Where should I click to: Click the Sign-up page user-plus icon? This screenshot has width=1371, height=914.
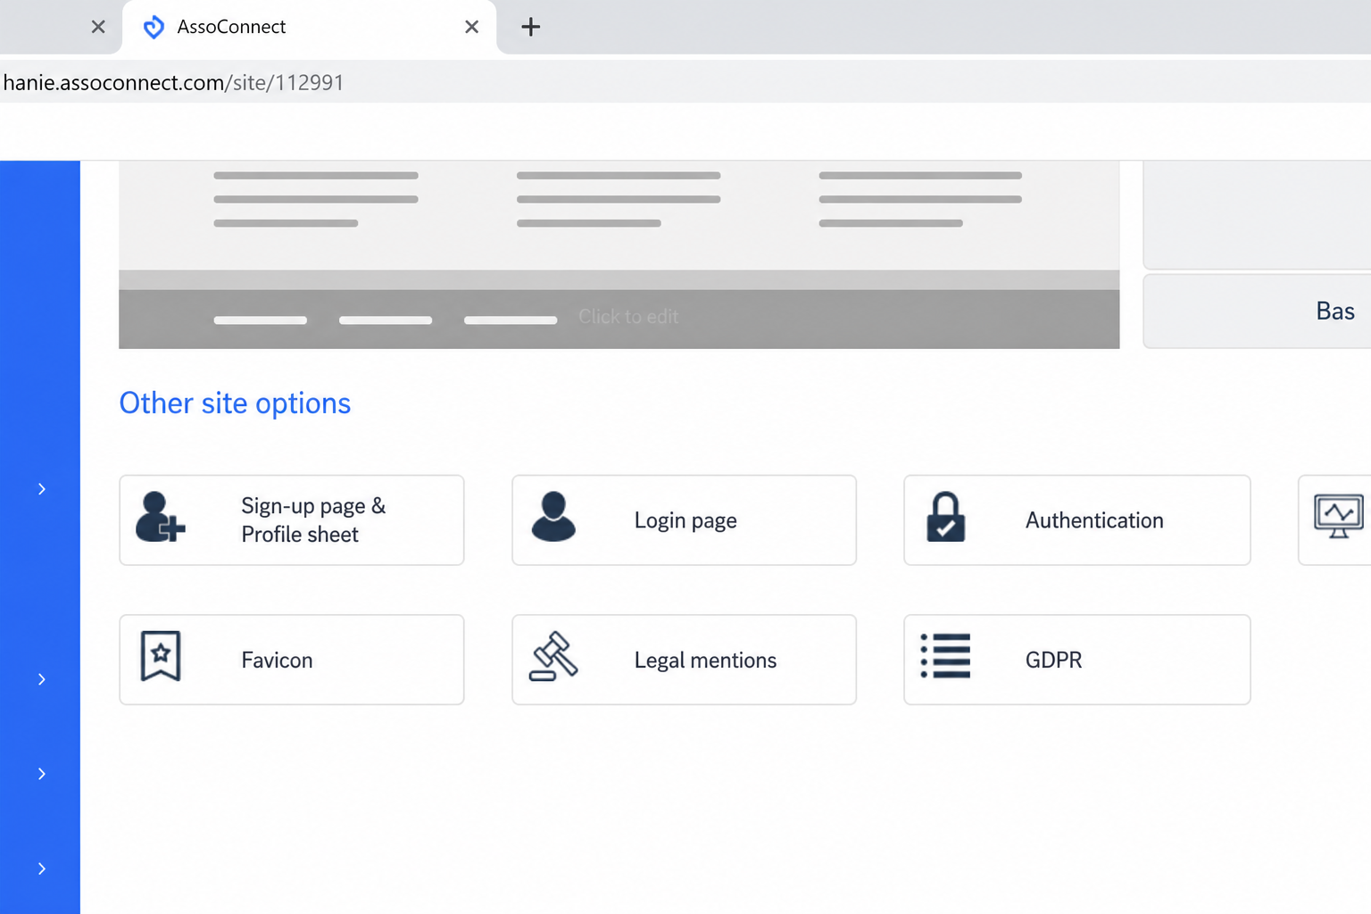(x=161, y=518)
